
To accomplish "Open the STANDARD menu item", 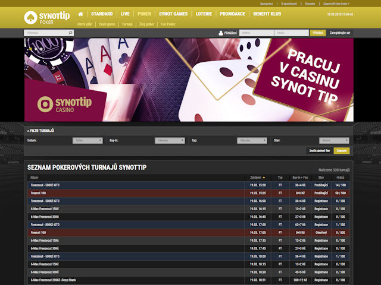I will click(102, 14).
